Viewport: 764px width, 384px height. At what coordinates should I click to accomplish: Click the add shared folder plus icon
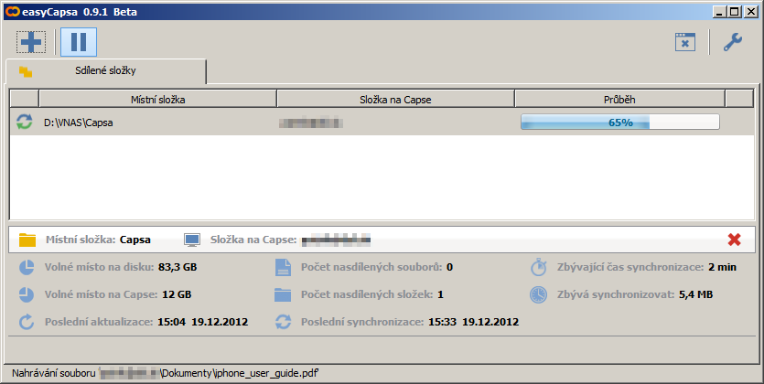[32, 41]
